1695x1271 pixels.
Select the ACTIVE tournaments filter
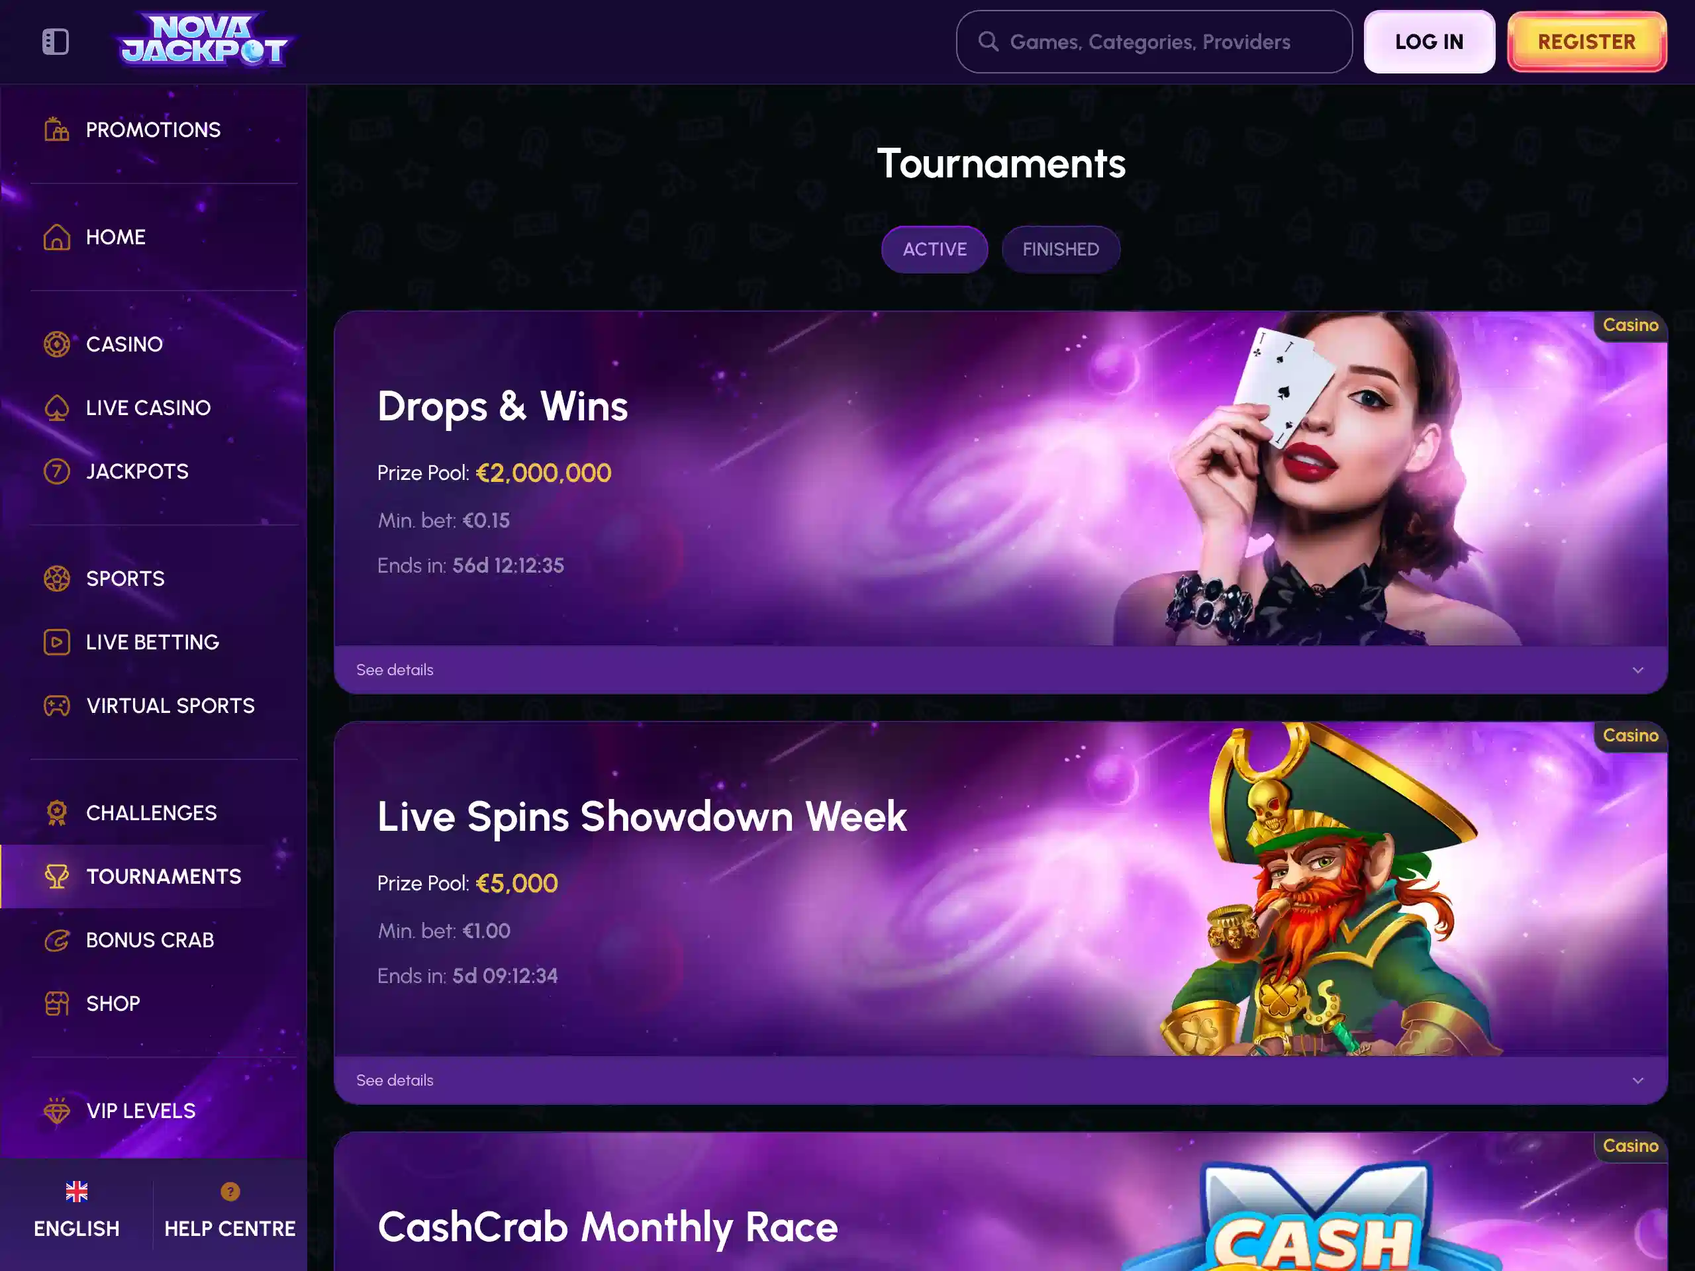pos(934,249)
